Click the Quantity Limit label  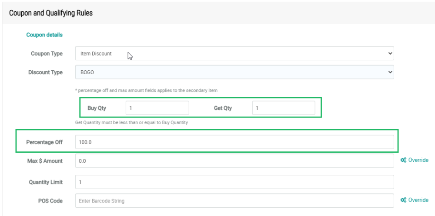point(46,182)
